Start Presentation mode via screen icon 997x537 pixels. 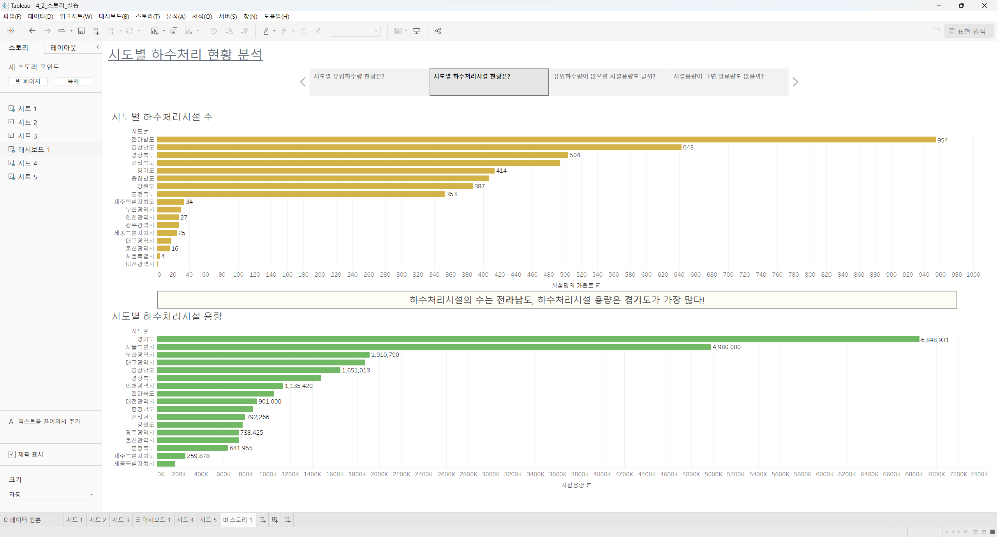pyautogui.click(x=417, y=31)
